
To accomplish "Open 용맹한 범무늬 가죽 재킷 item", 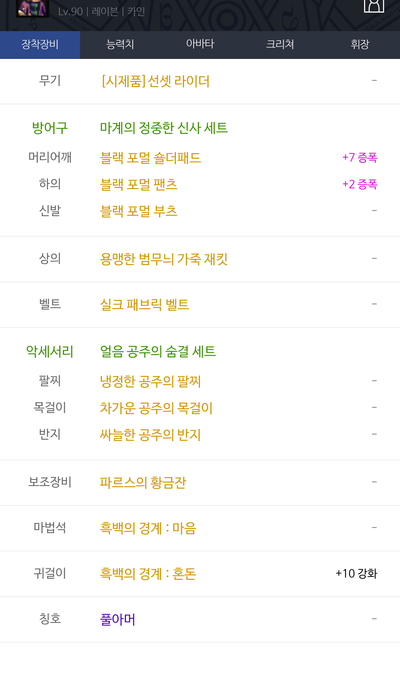I will point(164,259).
